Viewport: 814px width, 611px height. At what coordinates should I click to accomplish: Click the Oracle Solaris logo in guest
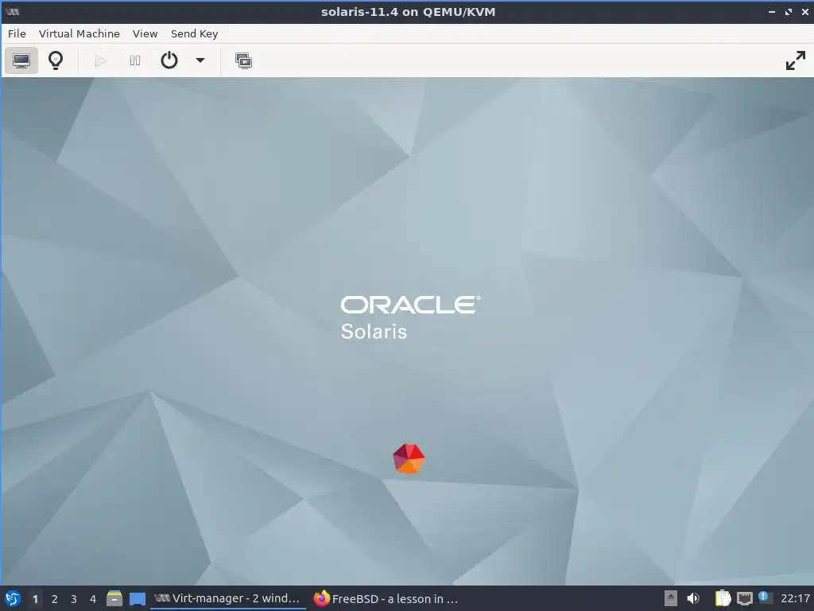410,317
